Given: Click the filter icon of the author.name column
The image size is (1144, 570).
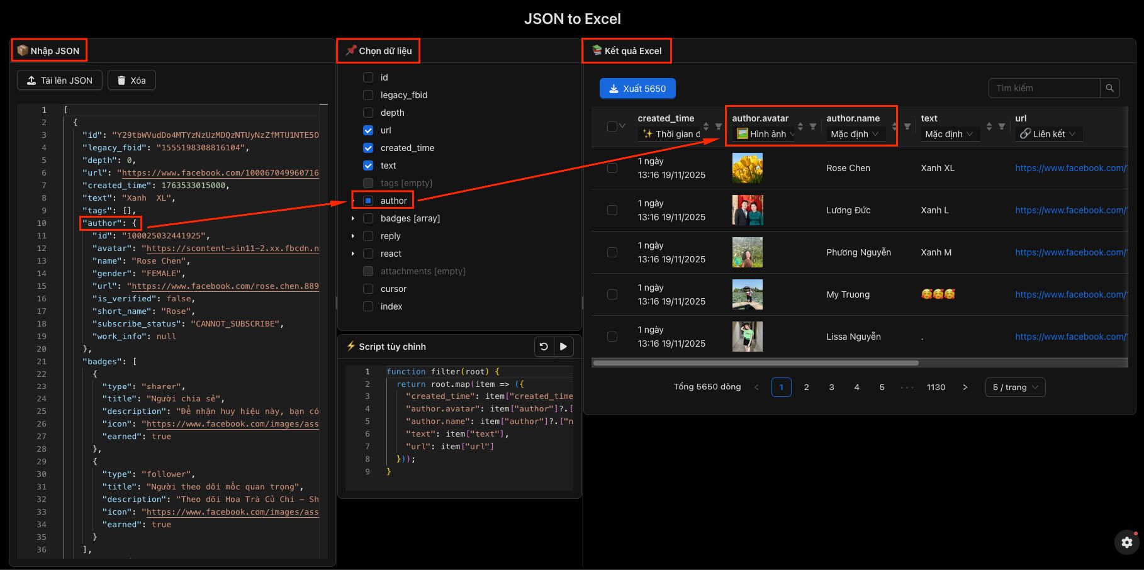Looking at the screenshot, I should click(907, 126).
